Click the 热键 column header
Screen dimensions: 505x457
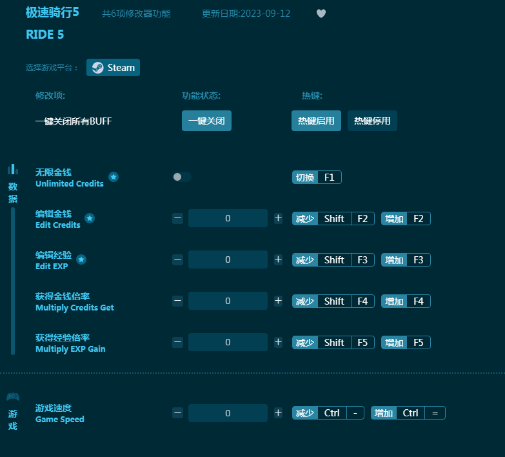(x=312, y=96)
